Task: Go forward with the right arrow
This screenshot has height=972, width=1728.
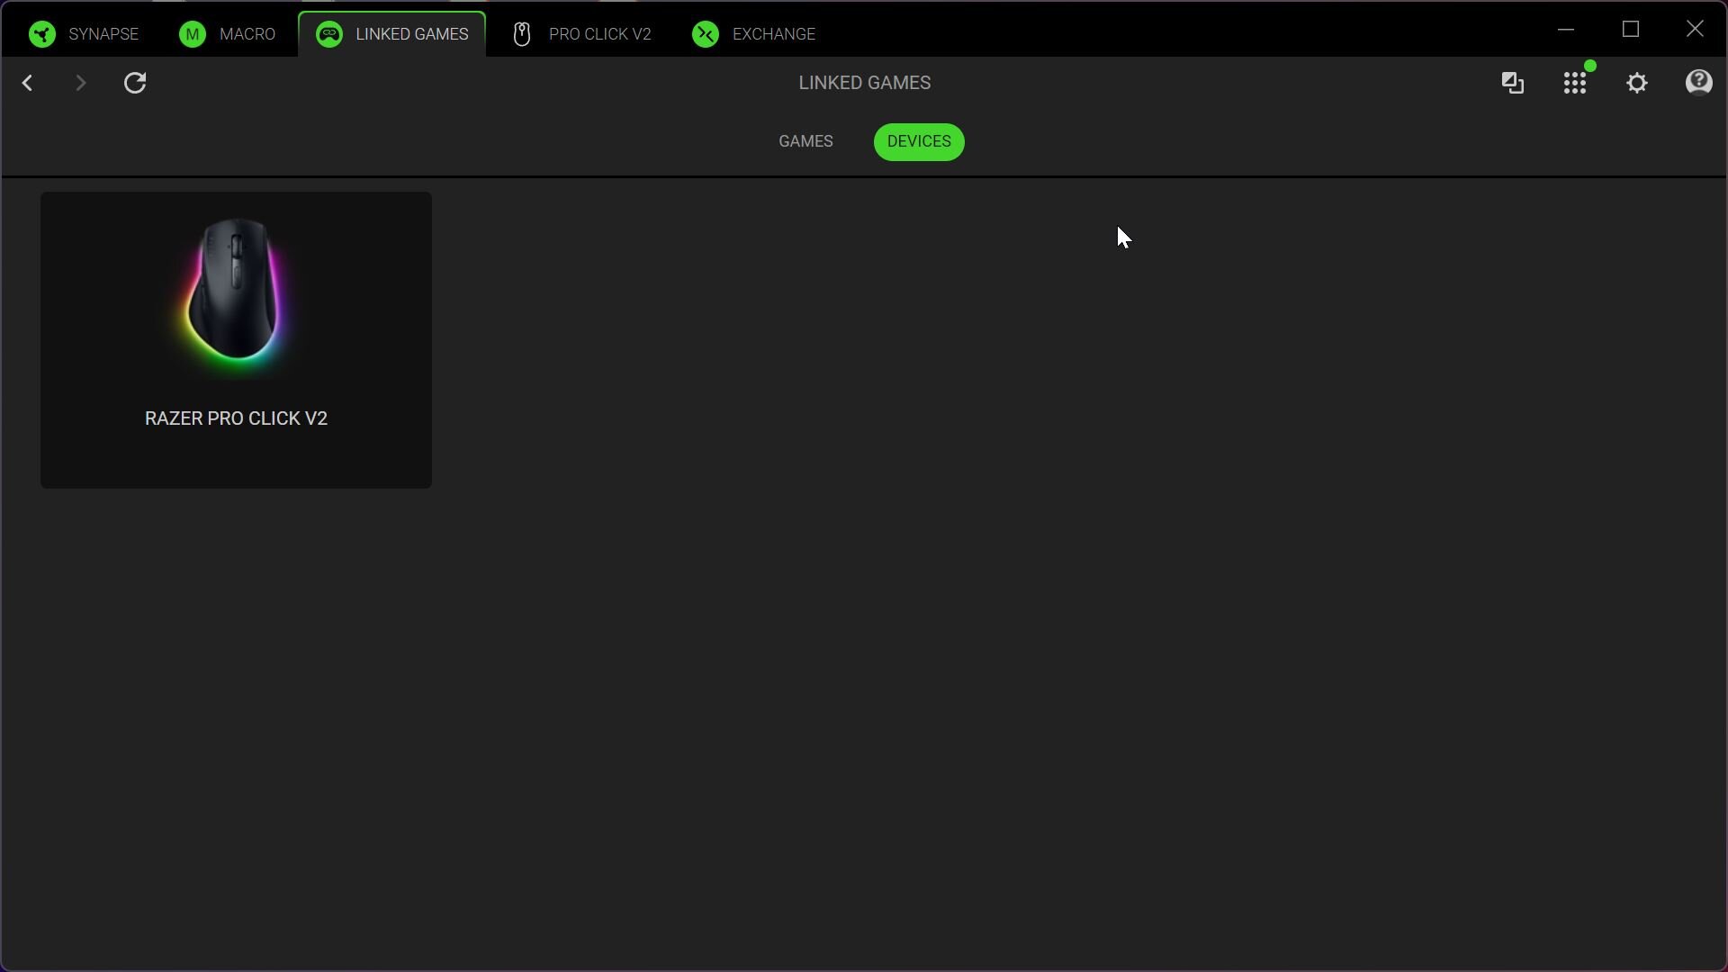Action: click(x=81, y=83)
